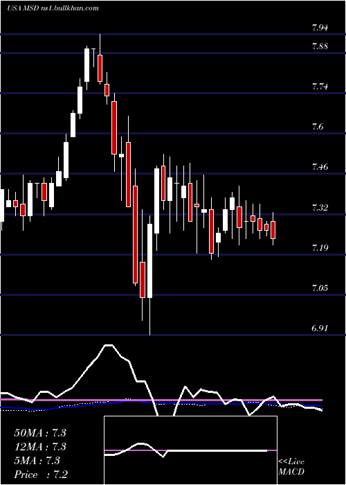Click the Live MACD inset chart
This screenshot has height=485, width=346.
190,450
